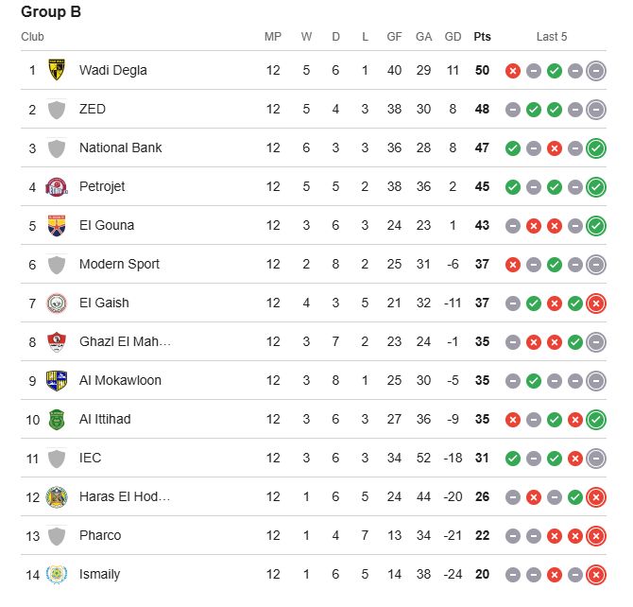
Task: Click the Wadi Degla club crest
Action: tap(57, 70)
